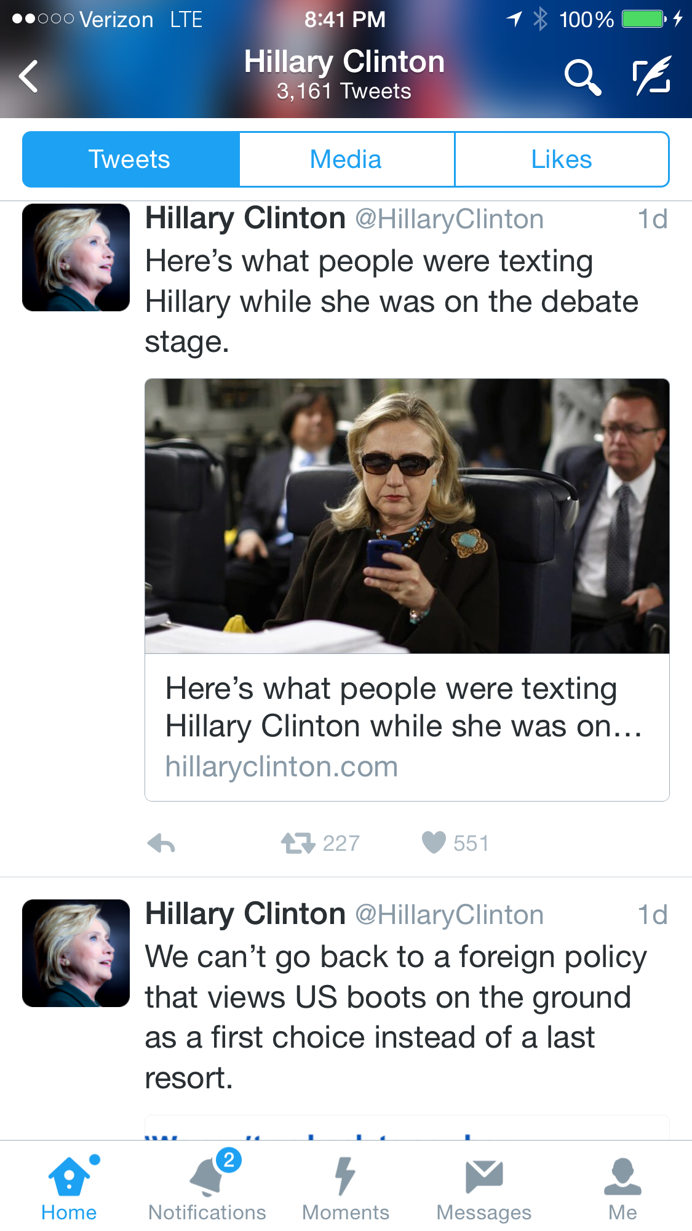The image size is (692, 1231).
Task: Open search with the magnifying glass icon
Action: tap(582, 76)
